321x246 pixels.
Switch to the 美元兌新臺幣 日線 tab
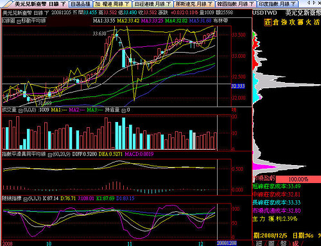pos(38,4)
